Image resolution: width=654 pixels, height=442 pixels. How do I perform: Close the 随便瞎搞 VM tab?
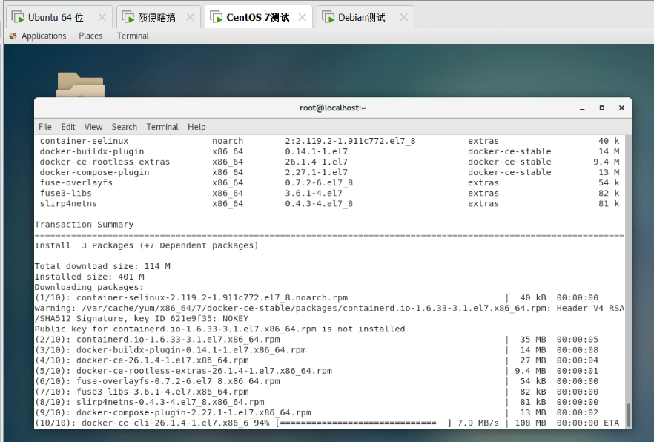coord(190,17)
